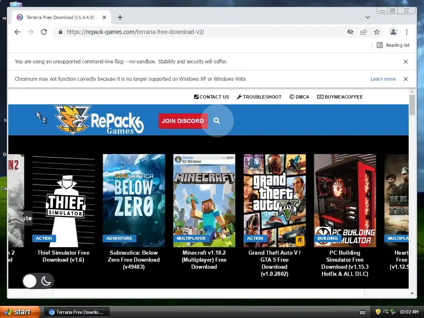Open the Reading list panel
424x318 pixels.
[x=393, y=45]
